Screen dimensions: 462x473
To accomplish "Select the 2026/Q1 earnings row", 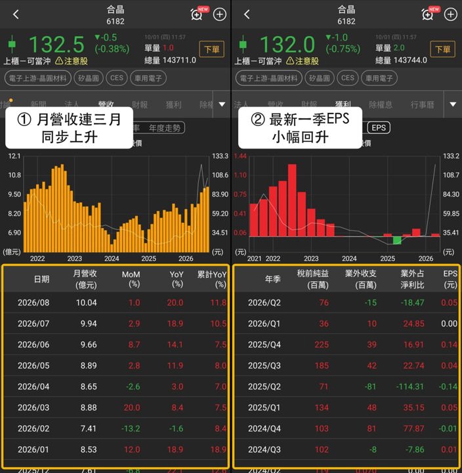I will click(x=346, y=323).
